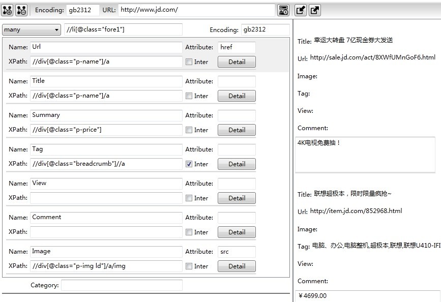
Task: Click the result Url http://item.jd.com/852968.html
Action: (x=356, y=211)
